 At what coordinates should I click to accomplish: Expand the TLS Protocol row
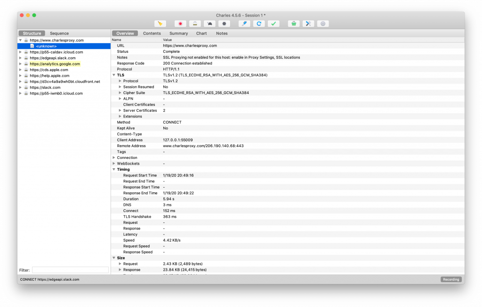[x=120, y=81]
